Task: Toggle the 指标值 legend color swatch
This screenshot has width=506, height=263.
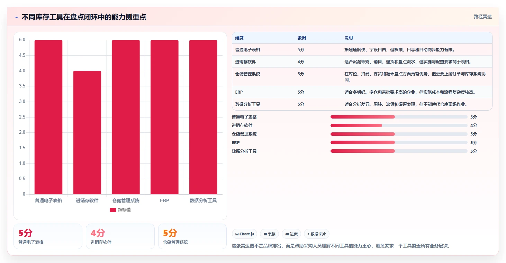Action: [113, 210]
